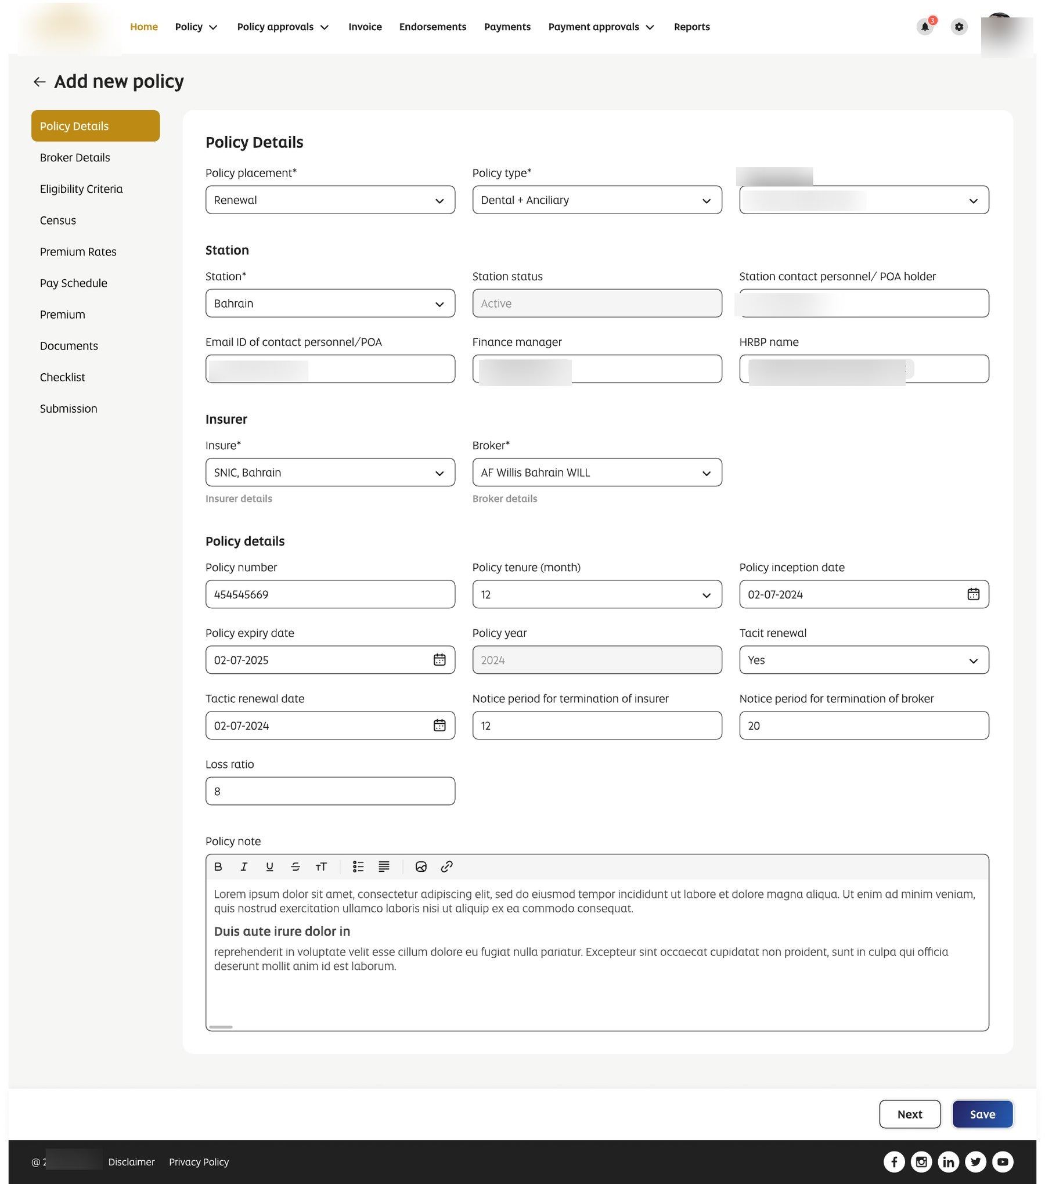Expand the Policy approvals navbar menu

[283, 27]
